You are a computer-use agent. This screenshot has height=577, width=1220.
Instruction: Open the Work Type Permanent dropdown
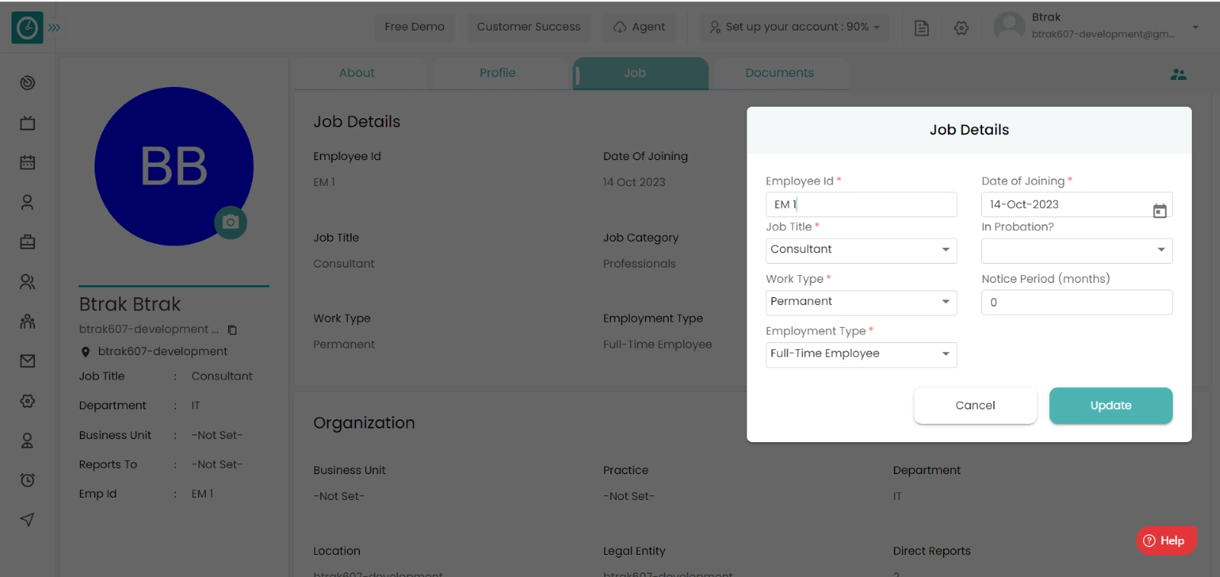coord(861,302)
